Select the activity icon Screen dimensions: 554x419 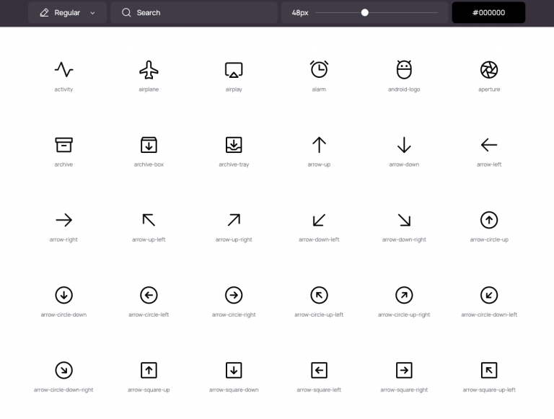64,70
